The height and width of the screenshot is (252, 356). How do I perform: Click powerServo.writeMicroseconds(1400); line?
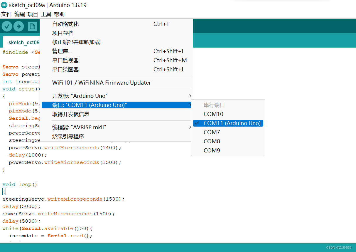click(65, 148)
